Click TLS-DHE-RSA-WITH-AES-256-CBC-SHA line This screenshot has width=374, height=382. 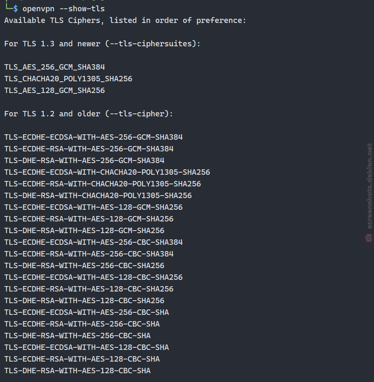pos(77,336)
